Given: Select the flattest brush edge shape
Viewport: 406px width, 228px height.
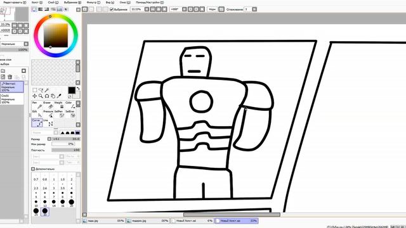Looking at the screenshot, I should point(77,132).
